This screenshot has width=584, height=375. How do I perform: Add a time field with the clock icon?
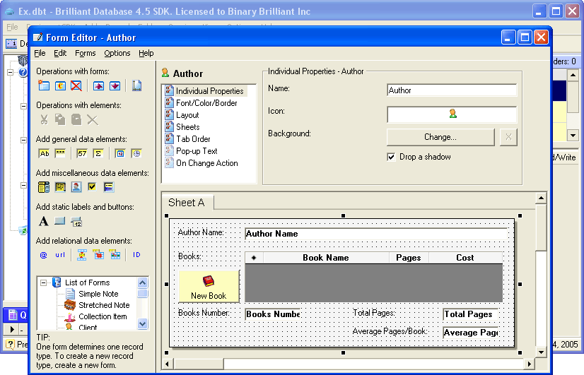(x=136, y=153)
